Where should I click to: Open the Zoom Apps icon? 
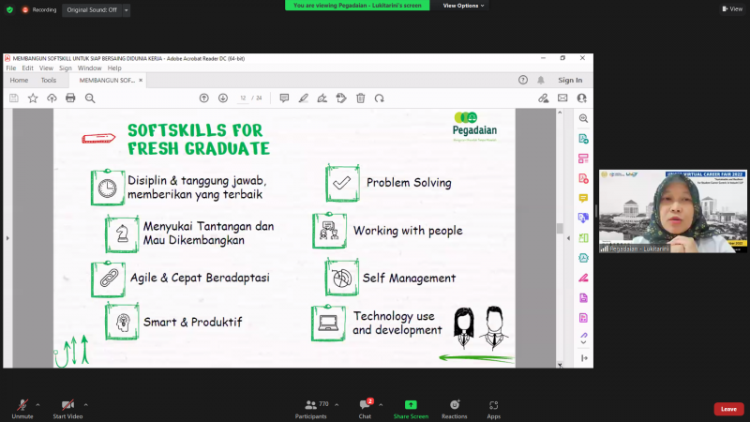493,406
